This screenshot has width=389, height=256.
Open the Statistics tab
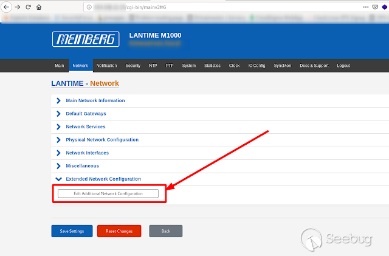pyautogui.click(x=212, y=66)
